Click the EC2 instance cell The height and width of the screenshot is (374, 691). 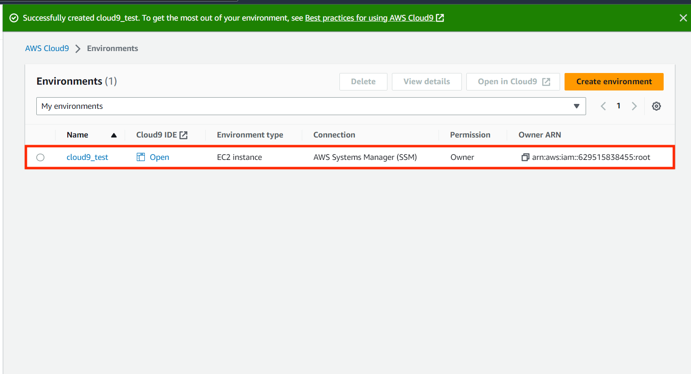pos(239,157)
